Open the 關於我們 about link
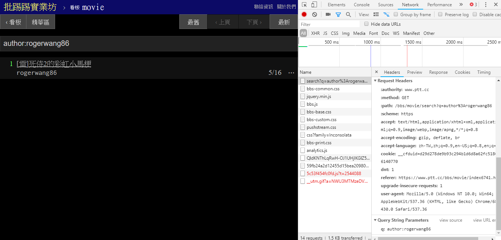This screenshot has width=501, height=240. click(x=286, y=7)
